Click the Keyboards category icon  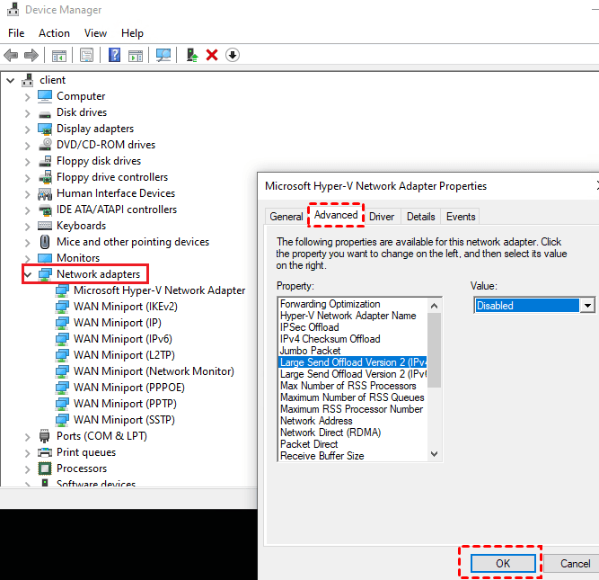click(45, 226)
